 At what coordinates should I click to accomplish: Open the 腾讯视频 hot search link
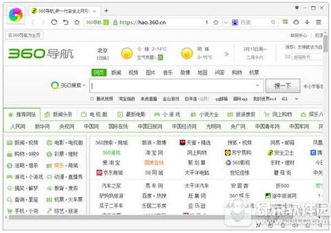pyautogui.click(x=105, y=99)
